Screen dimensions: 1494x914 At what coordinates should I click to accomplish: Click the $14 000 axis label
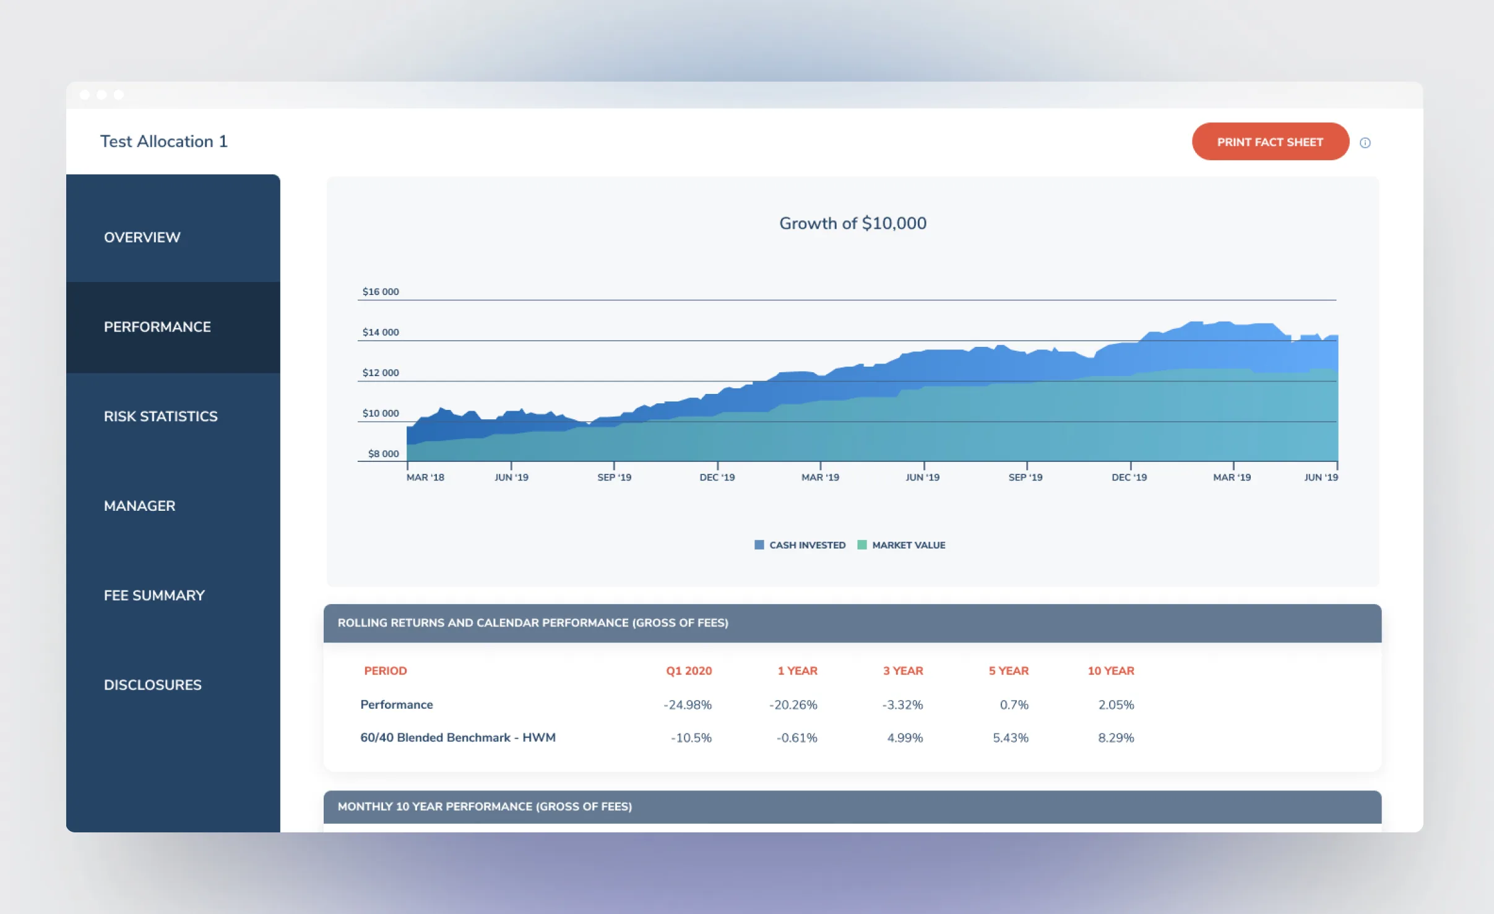click(381, 332)
